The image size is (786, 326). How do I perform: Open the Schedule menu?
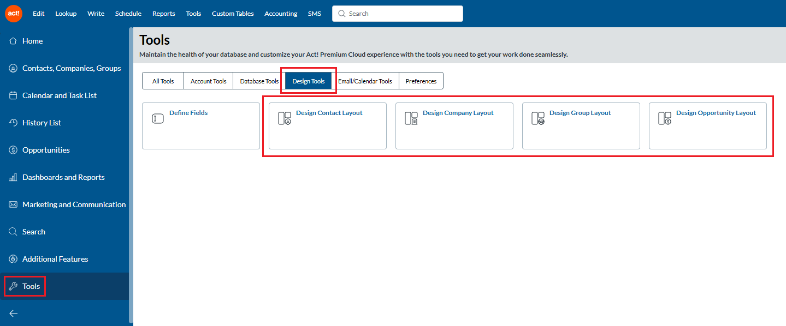128,14
